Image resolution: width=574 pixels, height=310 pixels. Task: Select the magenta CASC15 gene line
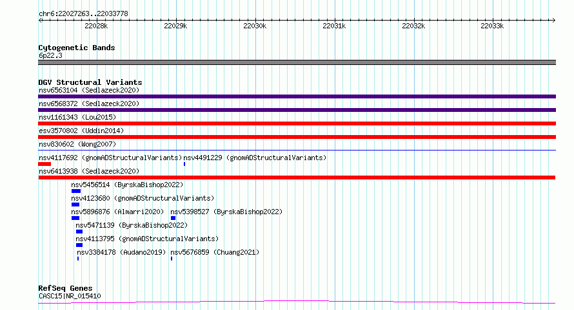(297, 302)
